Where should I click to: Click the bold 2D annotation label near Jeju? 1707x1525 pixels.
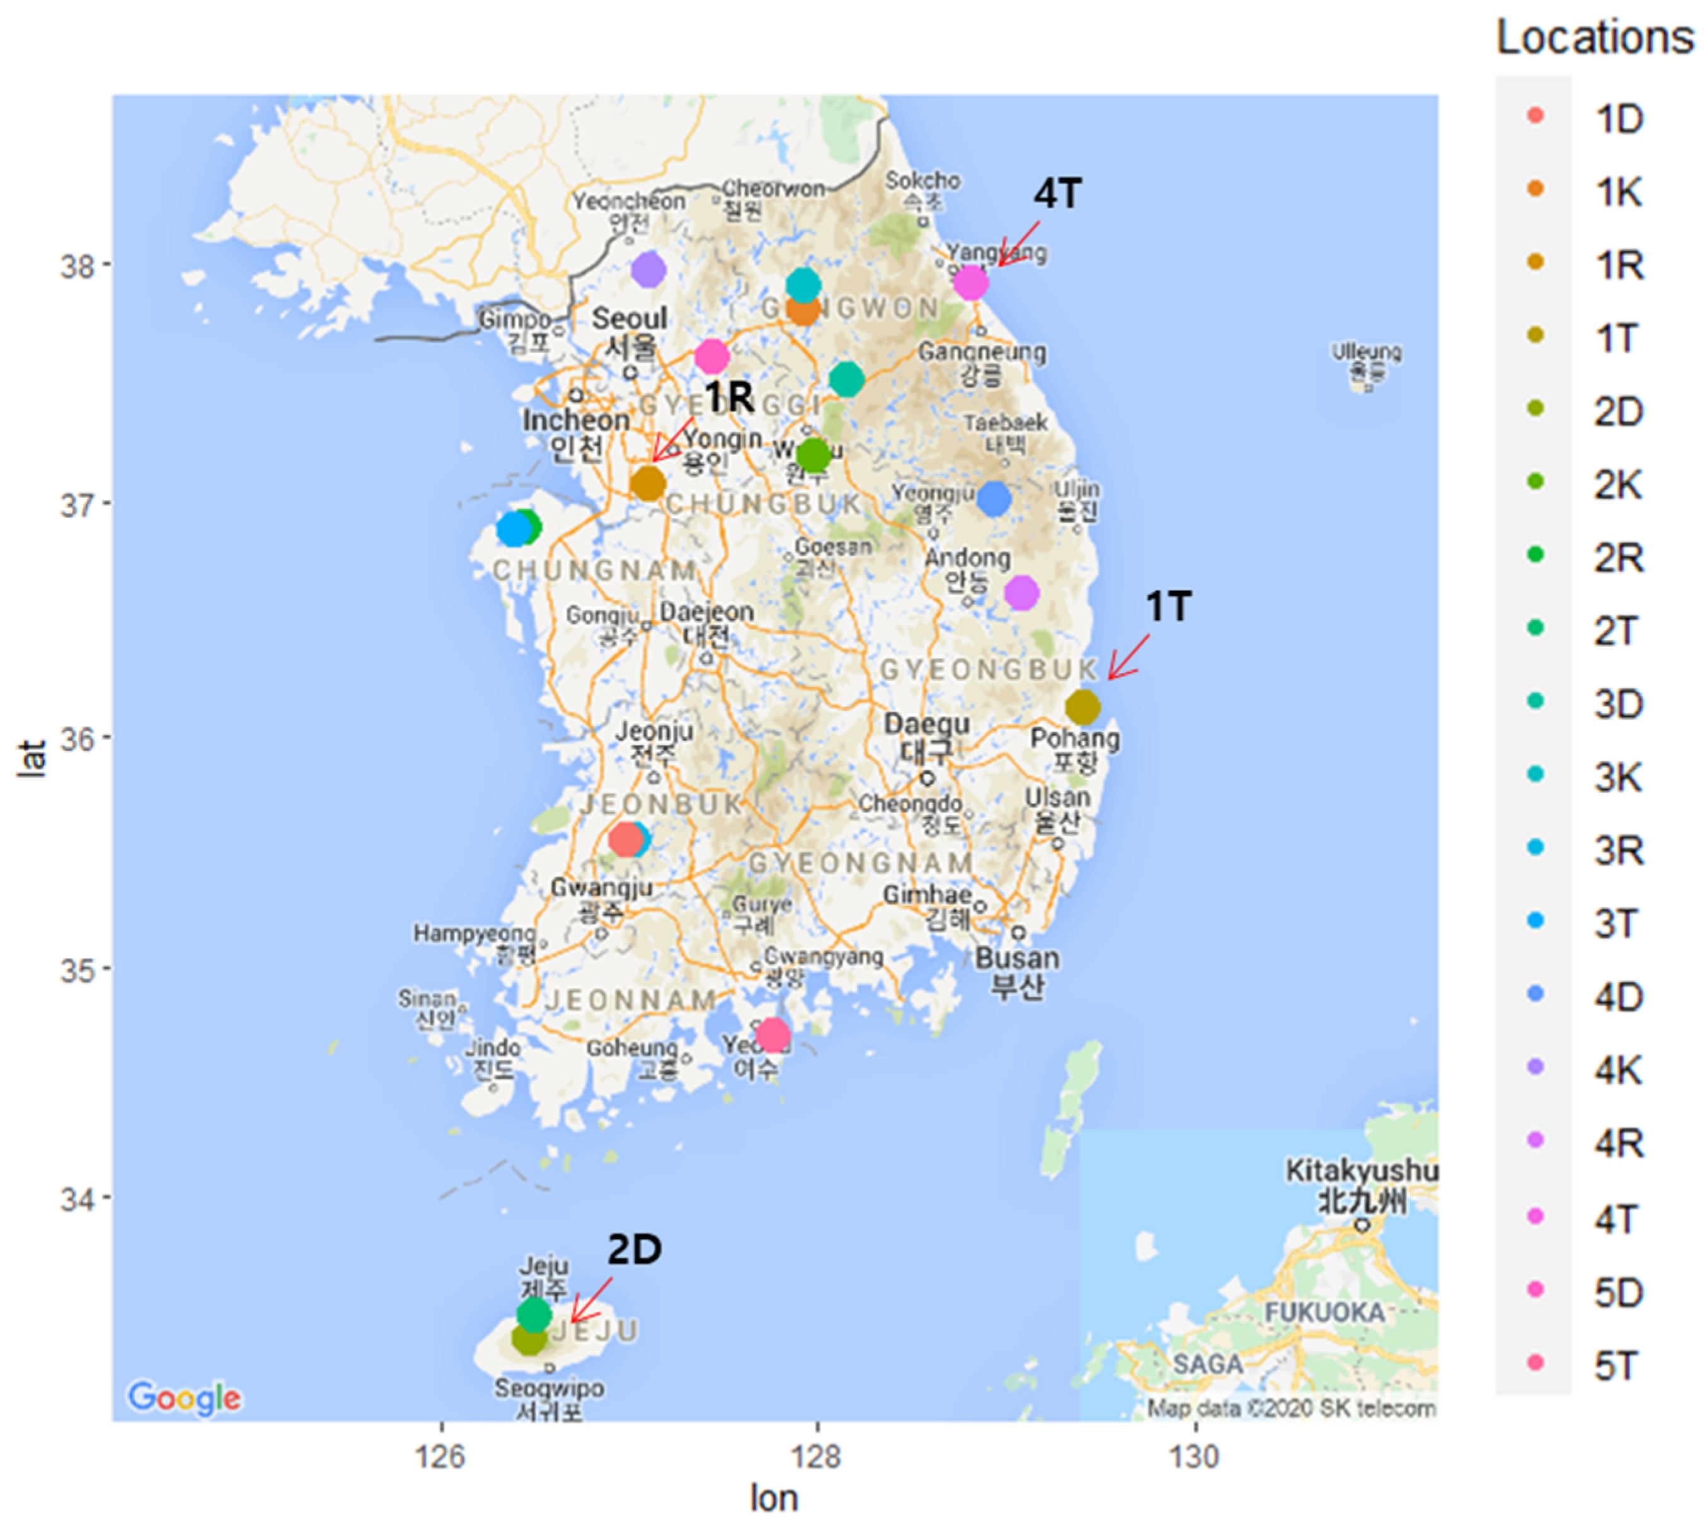coord(635,1248)
